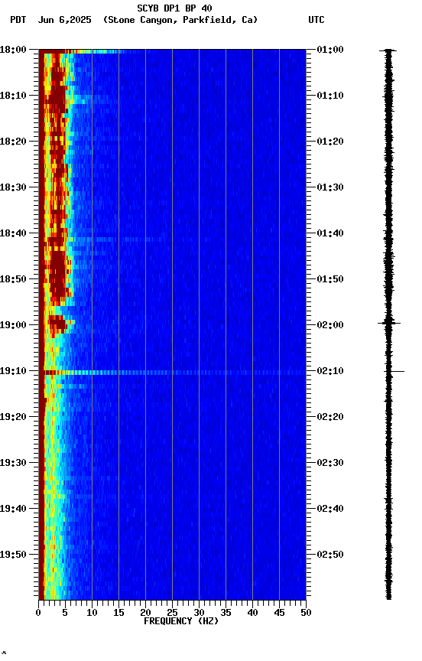The image size is (422, 661).
Task: Click the 19:30 PDT time label
Action: [13, 463]
